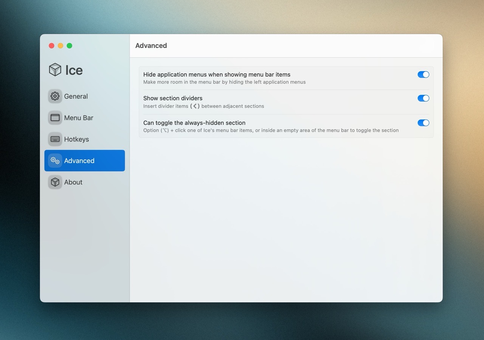Image resolution: width=484 pixels, height=340 pixels.
Task: Click 'Hide application menus when showing menu bar items' text
Action: [217, 75]
